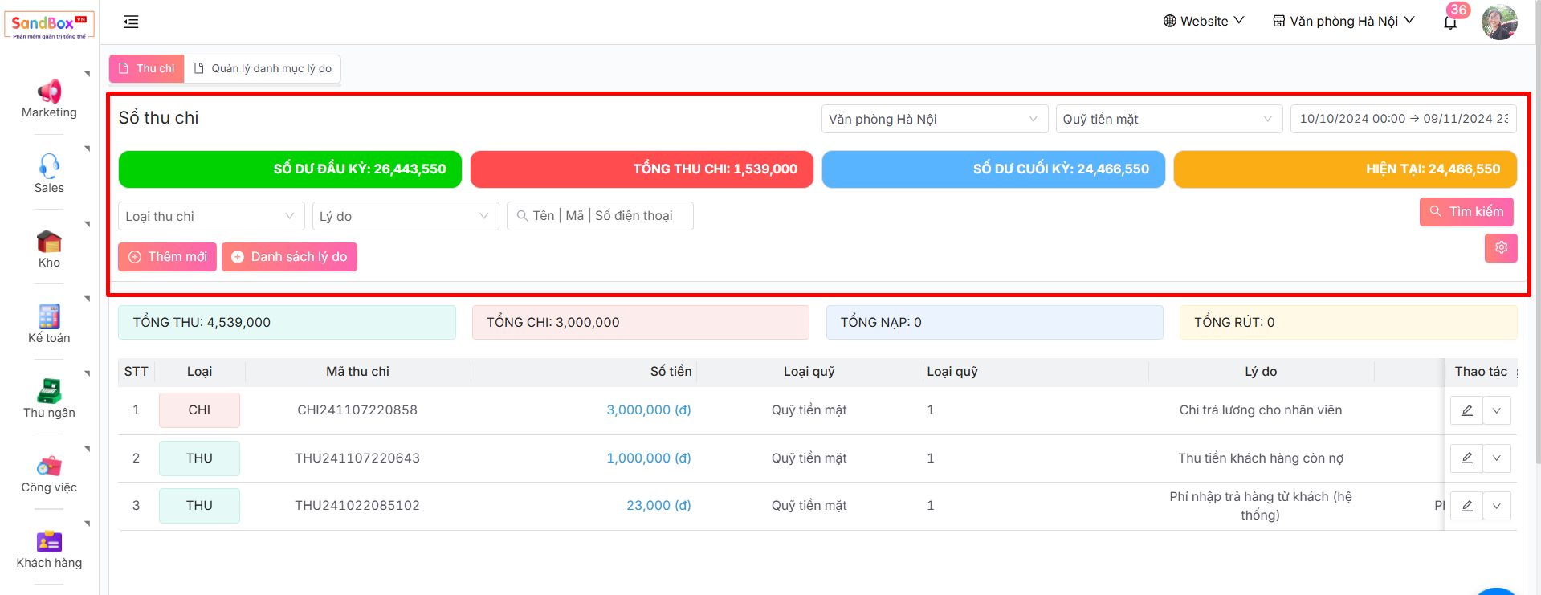
Task: Switch to Quản lý danh mục lý do tab
Action: pos(263,68)
